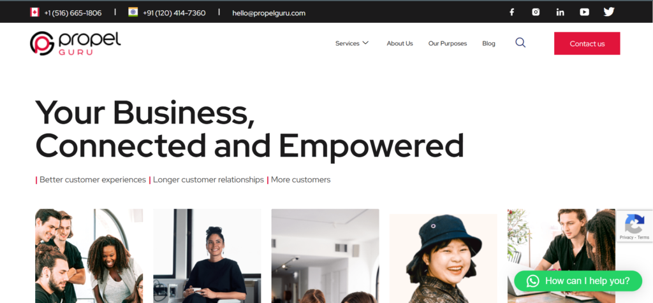Open the YouTube social icon
Viewport: 653px width, 303px height.
[x=584, y=12]
